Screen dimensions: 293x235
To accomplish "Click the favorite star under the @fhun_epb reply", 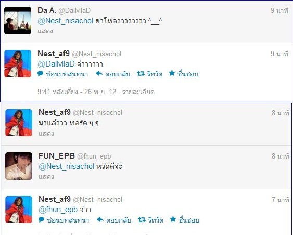I will point(173,219).
